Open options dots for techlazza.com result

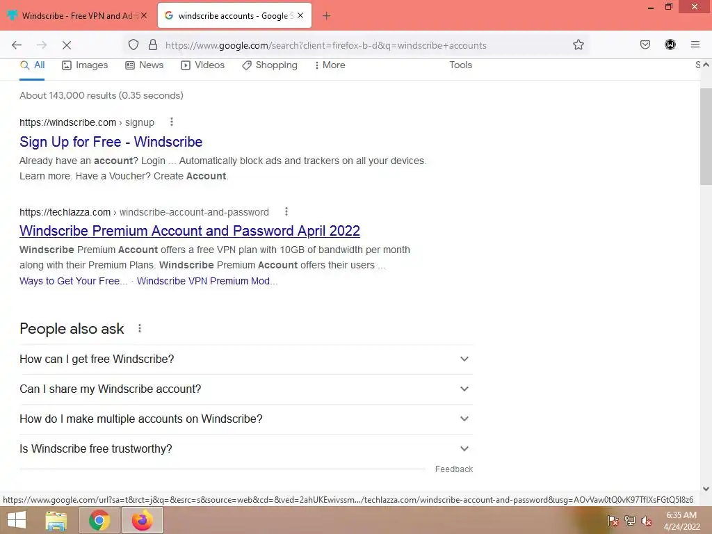pyautogui.click(x=286, y=211)
